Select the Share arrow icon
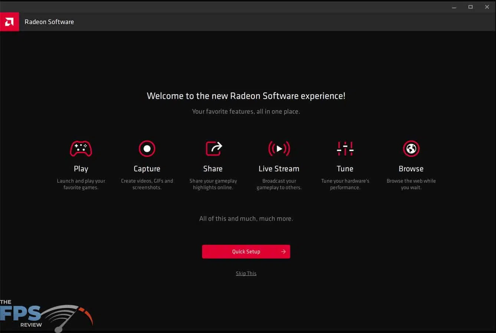496x333 pixels. click(x=214, y=148)
